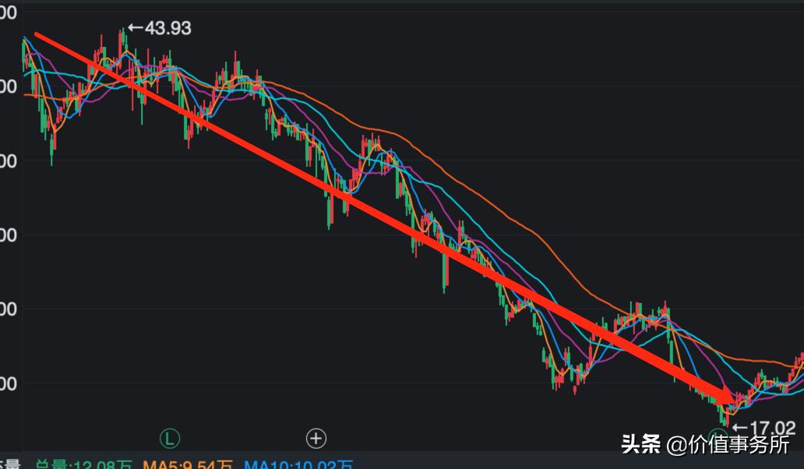Screen dimensions: 804x469
Task: Select the 43.93 peak price label
Action: coord(167,28)
